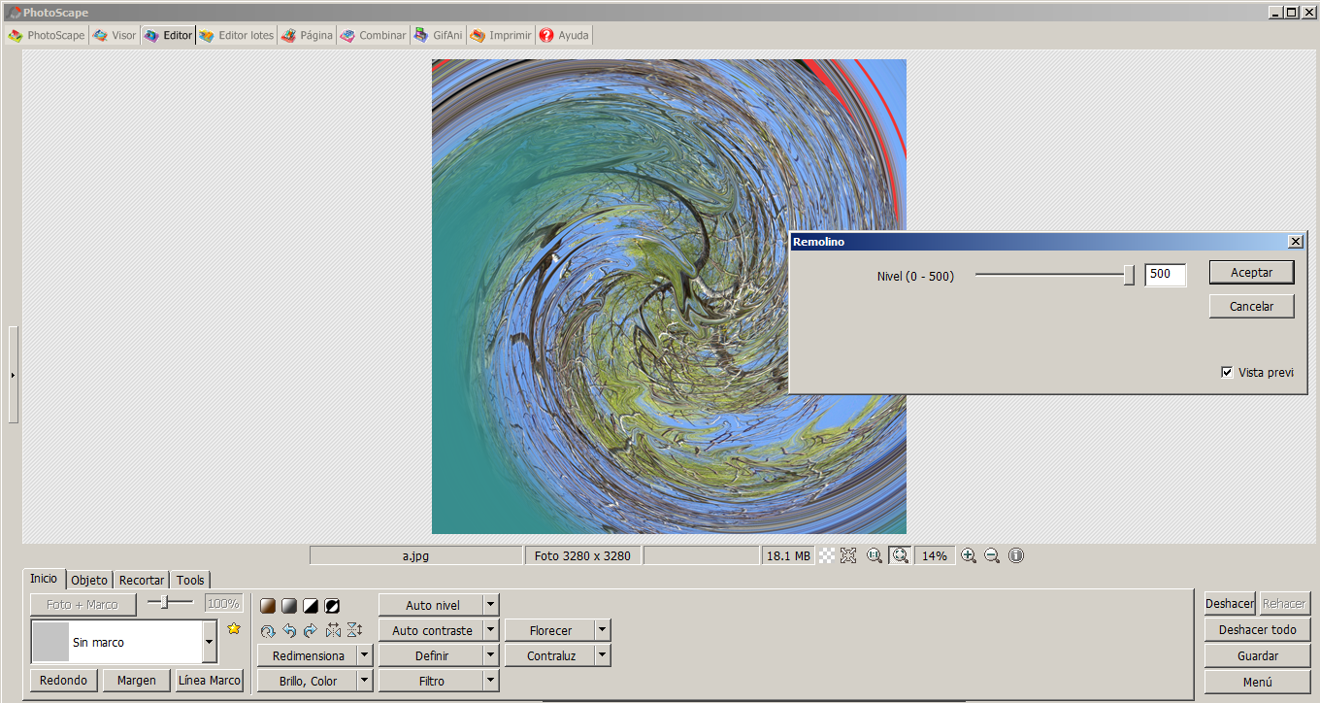Open the Tools tab
The height and width of the screenshot is (703, 1320).
pyautogui.click(x=190, y=580)
